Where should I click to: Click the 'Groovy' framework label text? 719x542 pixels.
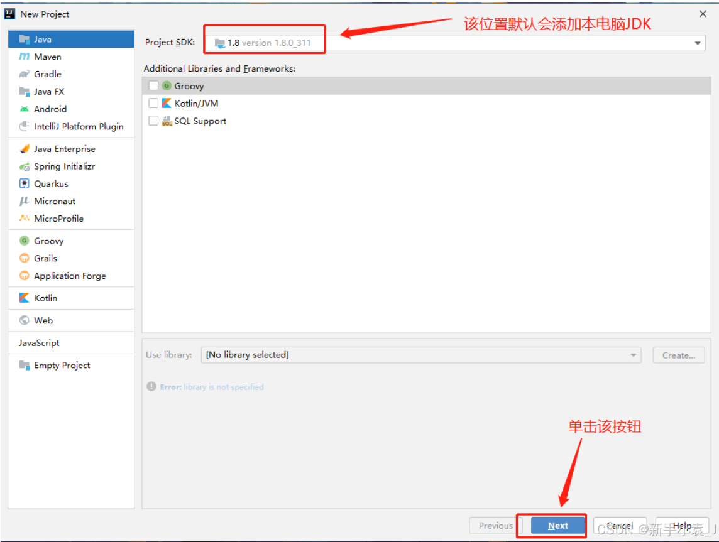189,86
